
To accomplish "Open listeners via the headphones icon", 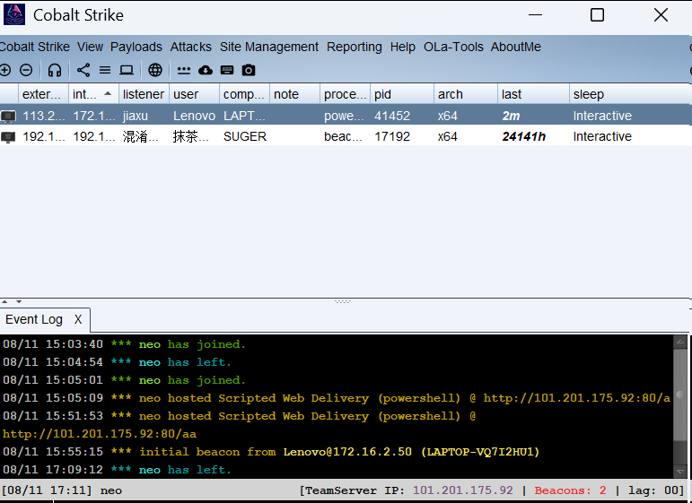I will point(55,70).
